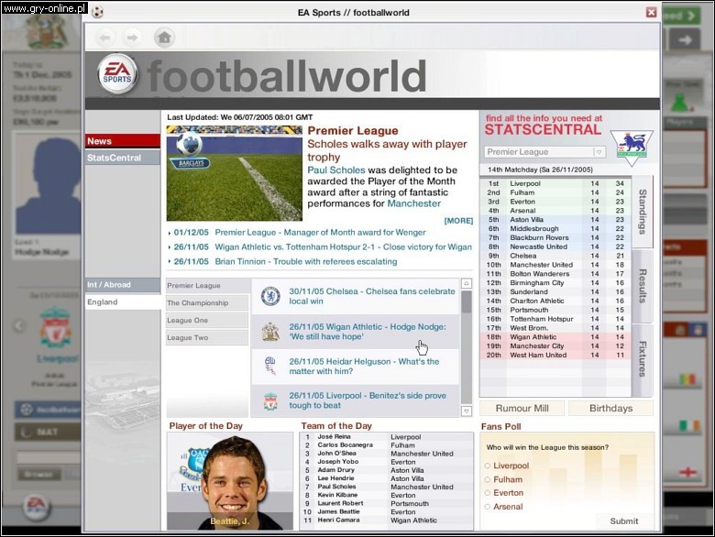
Task: Click the find all info STATSCENTRAL banner
Action: tap(544, 125)
